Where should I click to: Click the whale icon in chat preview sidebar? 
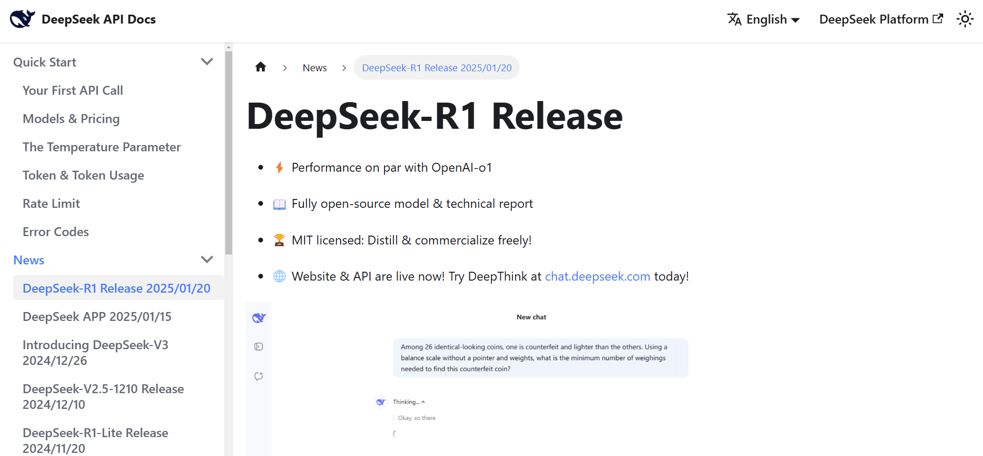pos(259,318)
